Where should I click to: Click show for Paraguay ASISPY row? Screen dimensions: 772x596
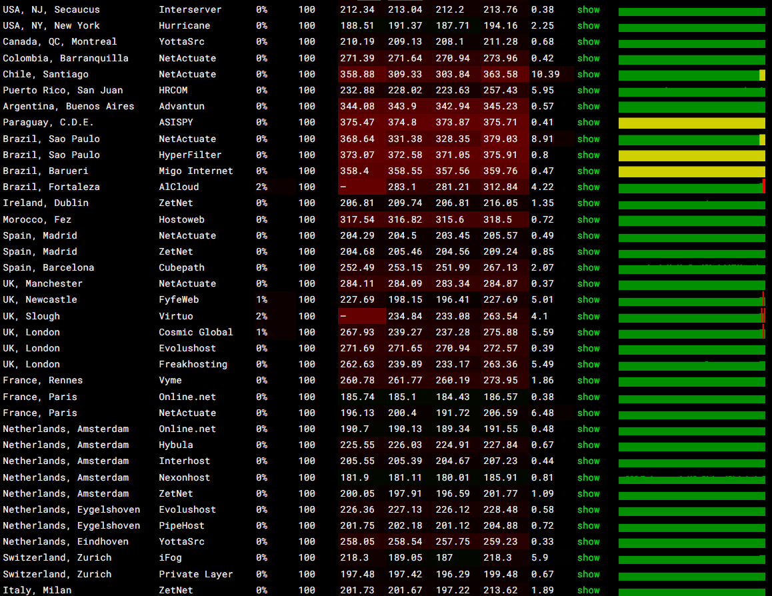tap(589, 122)
